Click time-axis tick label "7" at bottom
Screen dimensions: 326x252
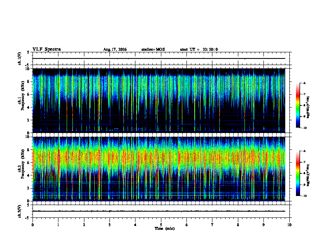[212, 225]
